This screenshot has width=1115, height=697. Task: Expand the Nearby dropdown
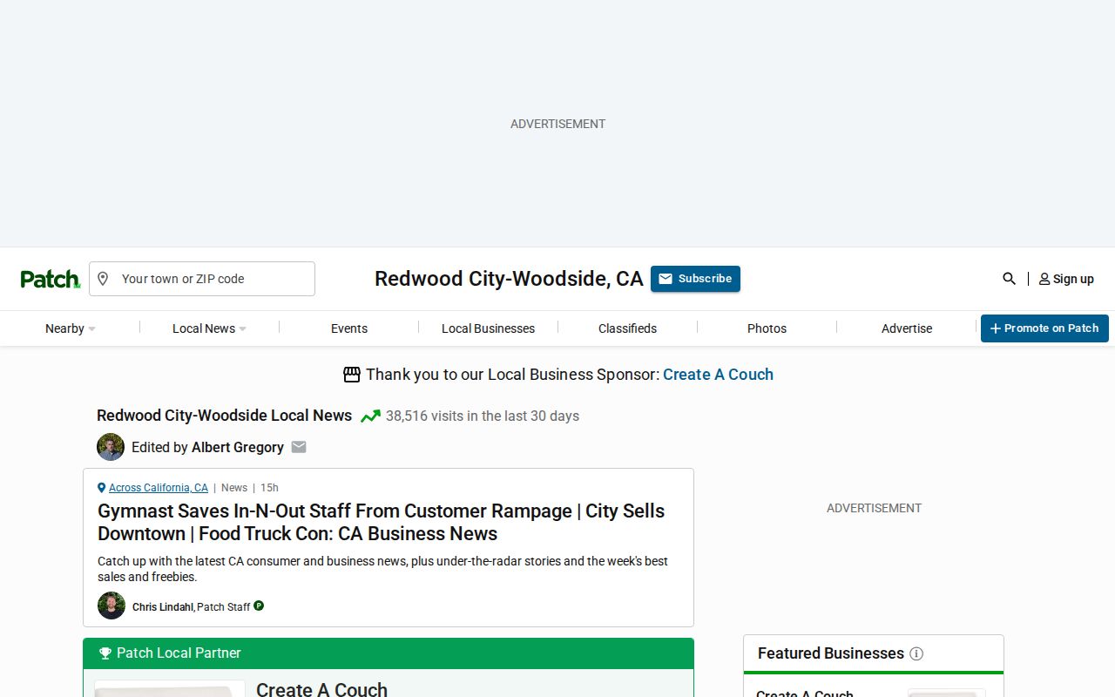point(70,328)
